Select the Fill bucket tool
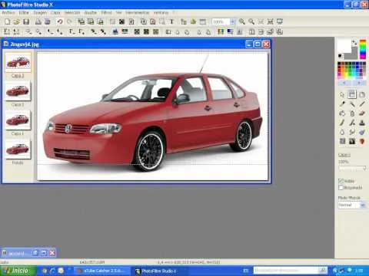The height and width of the screenshot is (276, 369). coord(342,113)
